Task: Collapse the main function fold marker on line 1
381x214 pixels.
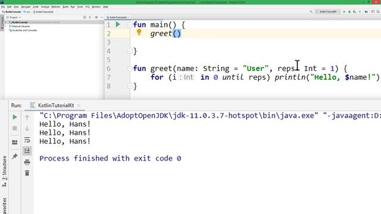Action: tap(130, 24)
